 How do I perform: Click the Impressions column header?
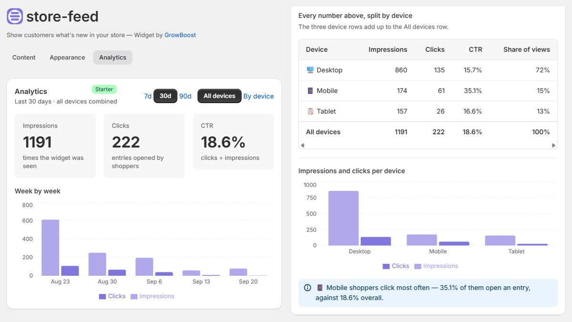tap(388, 50)
